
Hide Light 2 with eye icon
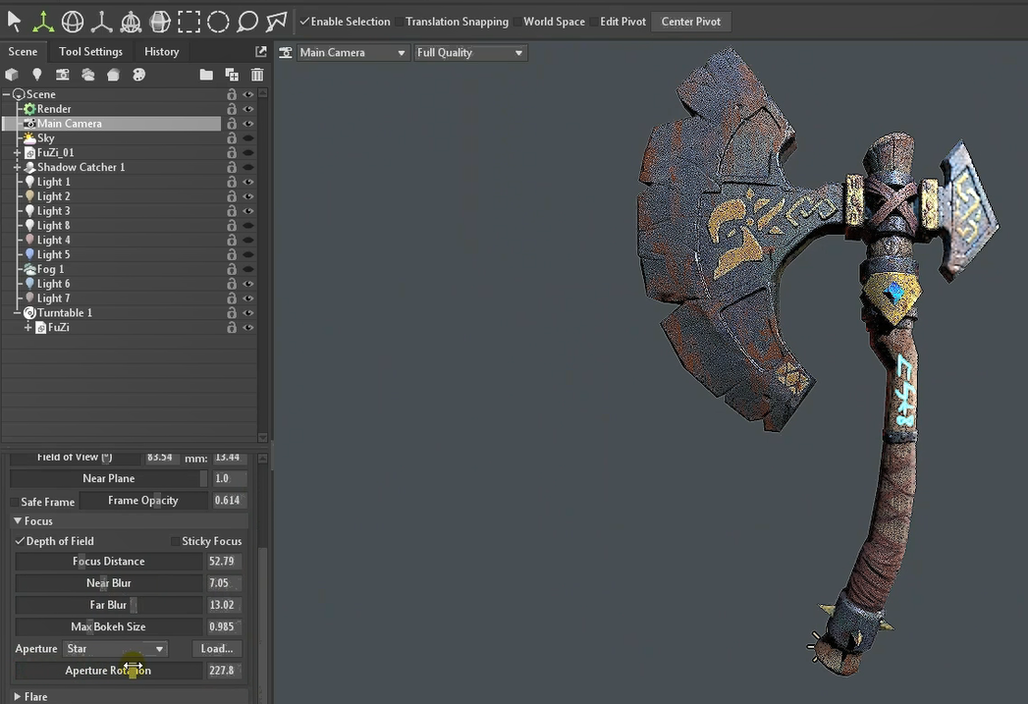(248, 196)
